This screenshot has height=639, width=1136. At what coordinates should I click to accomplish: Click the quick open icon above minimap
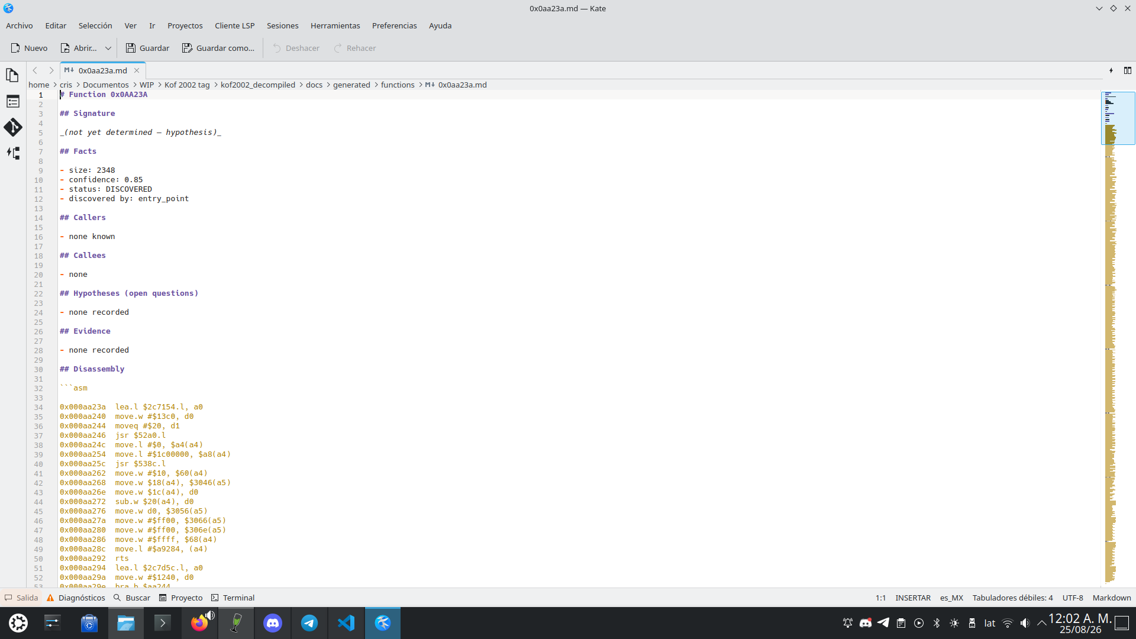[1111, 70]
